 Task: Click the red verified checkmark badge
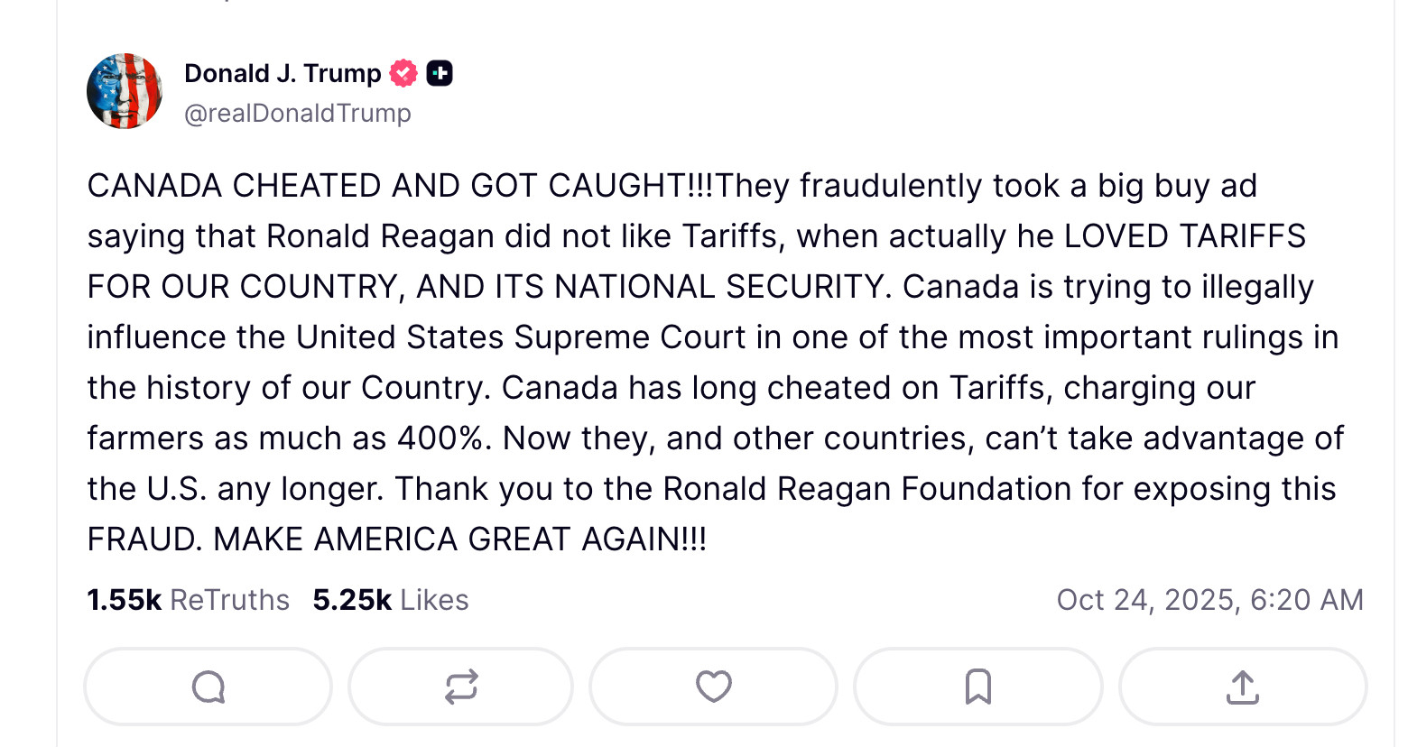click(403, 73)
